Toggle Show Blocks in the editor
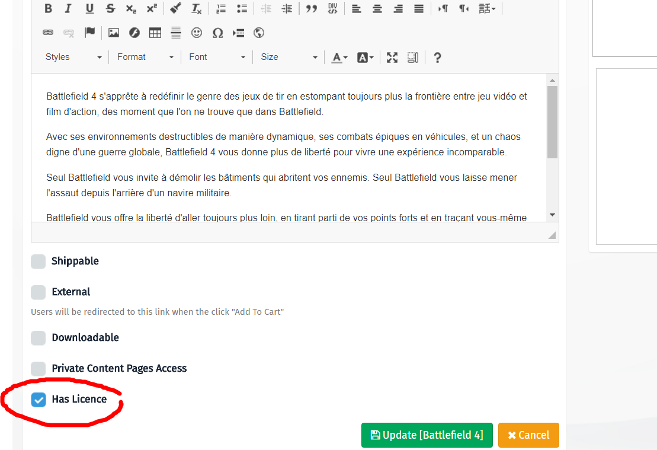 413,58
